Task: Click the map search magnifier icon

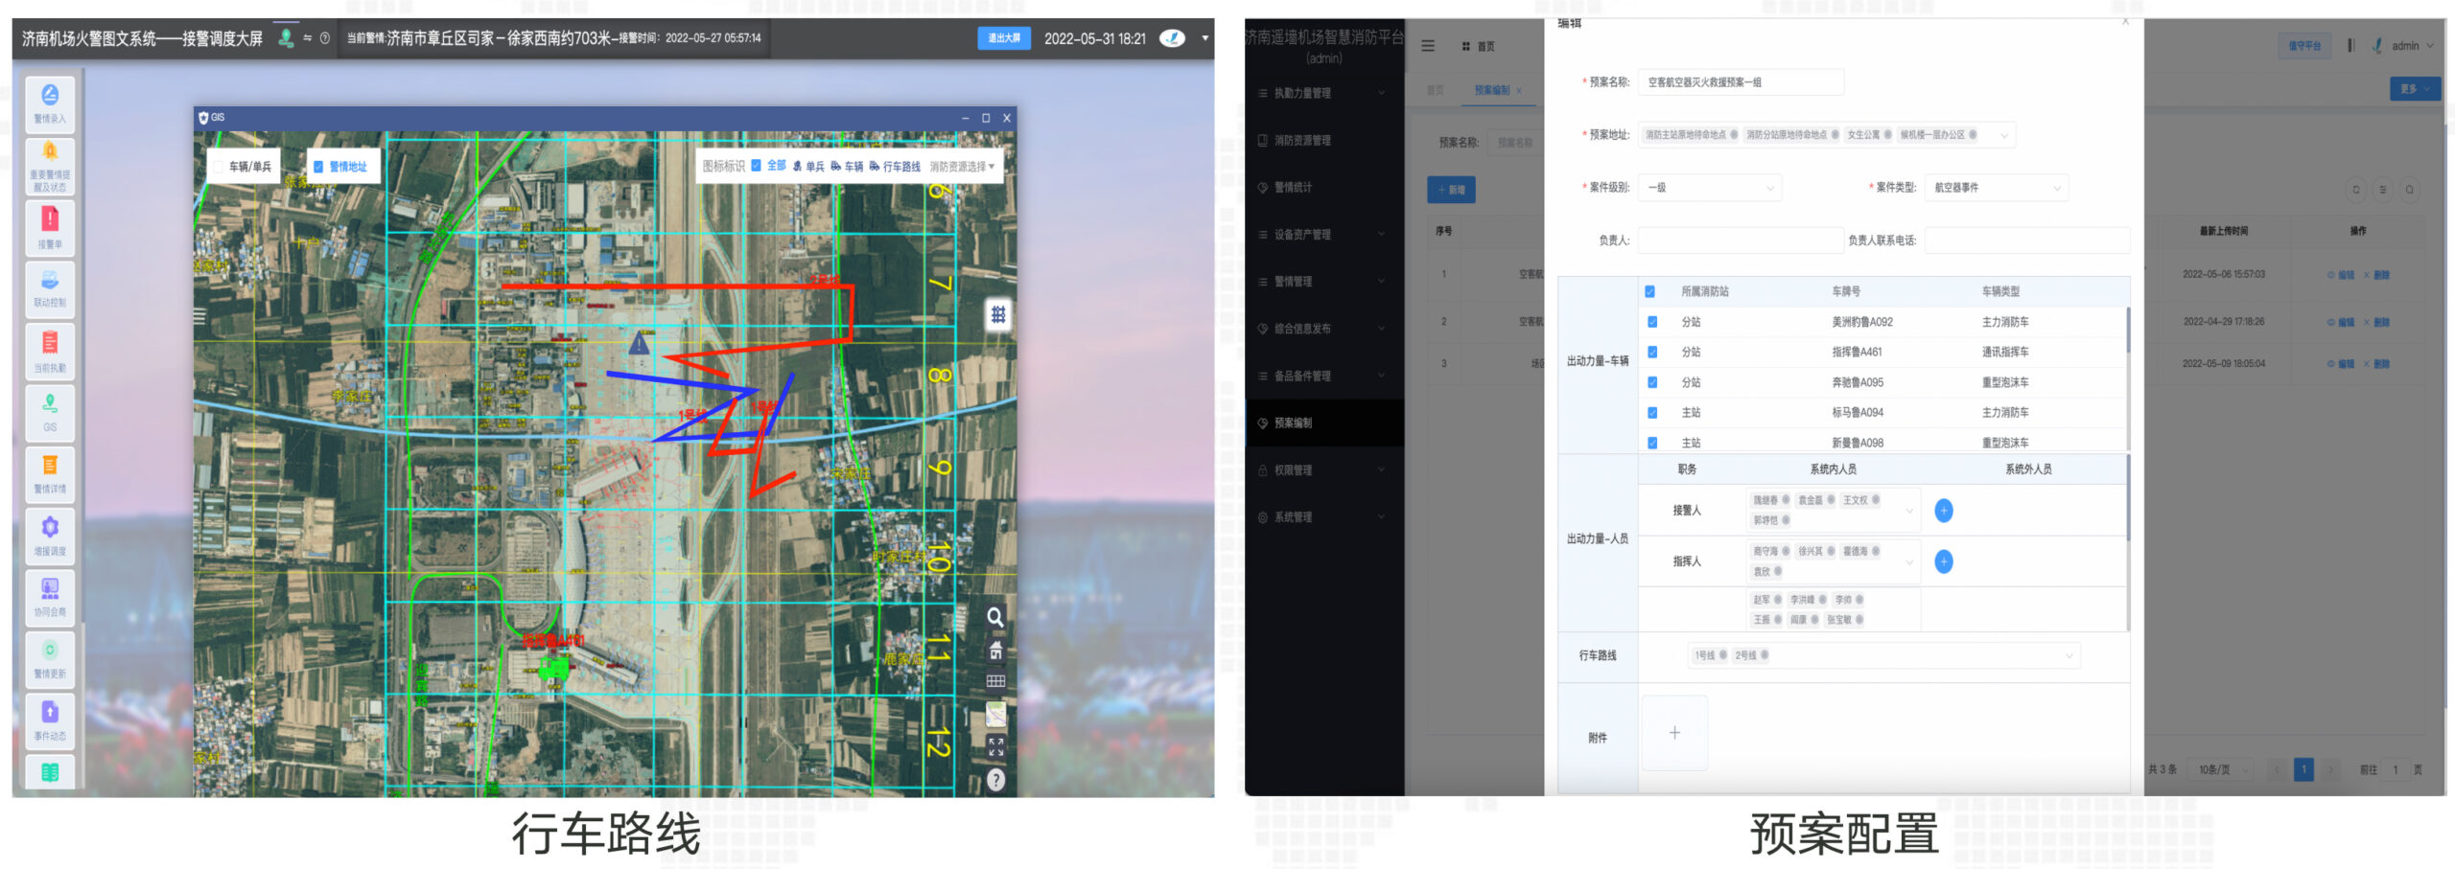Action: (995, 617)
